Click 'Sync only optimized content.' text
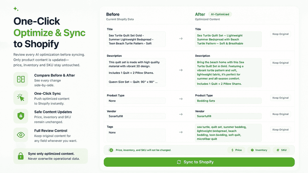The width and height of the screenshot is (308, 173). (x=51, y=154)
